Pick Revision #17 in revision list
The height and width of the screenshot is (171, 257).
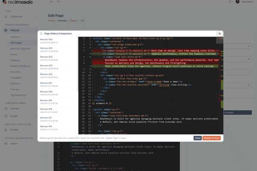coord(46,118)
